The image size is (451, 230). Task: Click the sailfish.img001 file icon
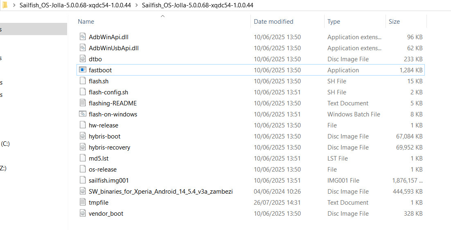coord(82,181)
